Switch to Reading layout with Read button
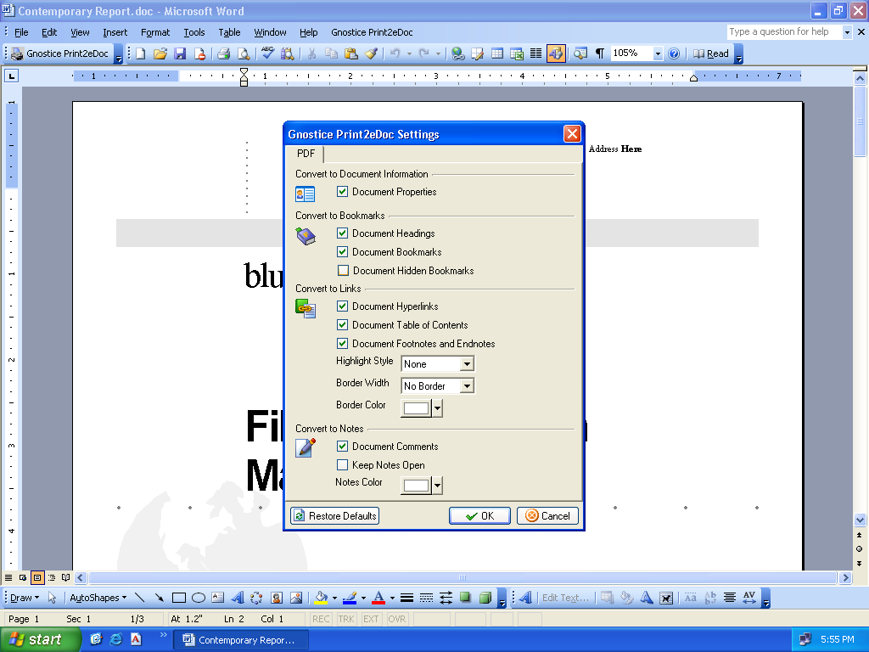 tap(710, 53)
